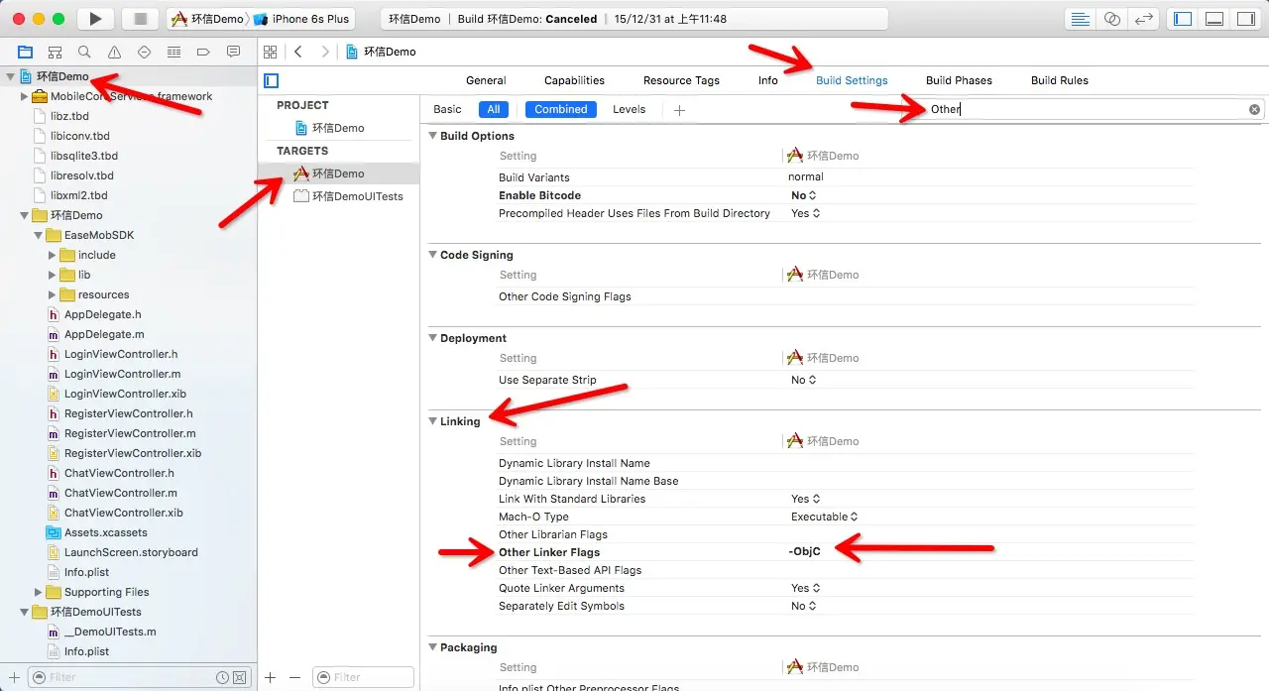Select the Basic settings filter

pos(447,109)
